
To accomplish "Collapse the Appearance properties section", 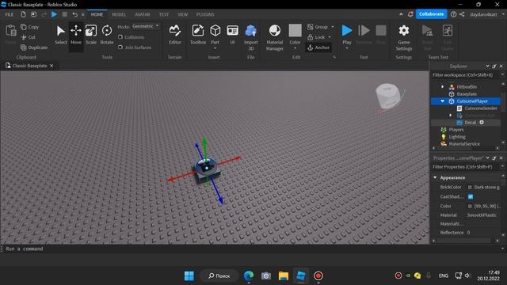I will pos(435,177).
